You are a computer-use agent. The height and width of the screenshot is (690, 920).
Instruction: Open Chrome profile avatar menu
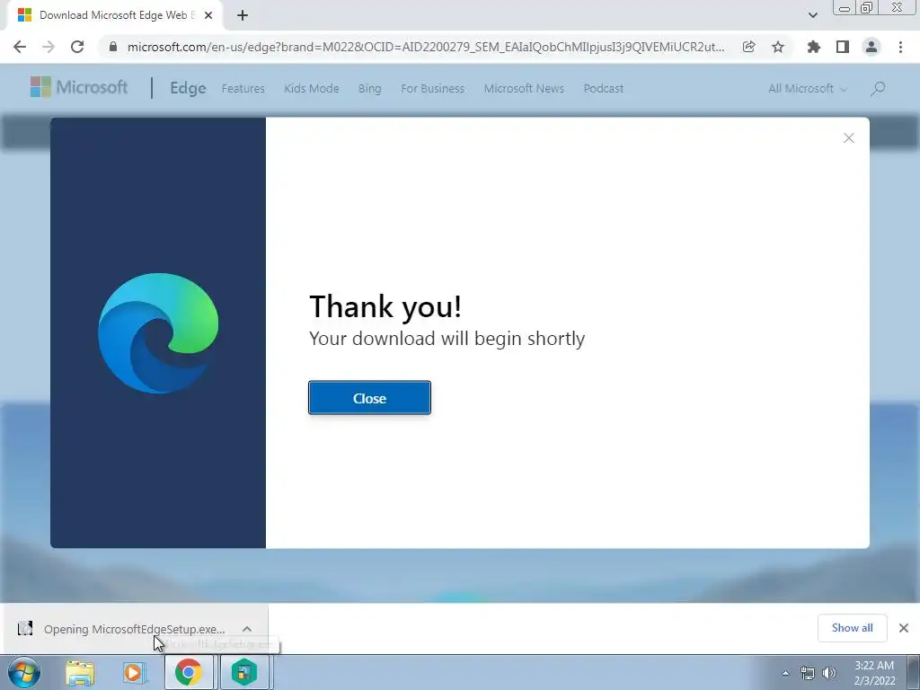point(871,47)
